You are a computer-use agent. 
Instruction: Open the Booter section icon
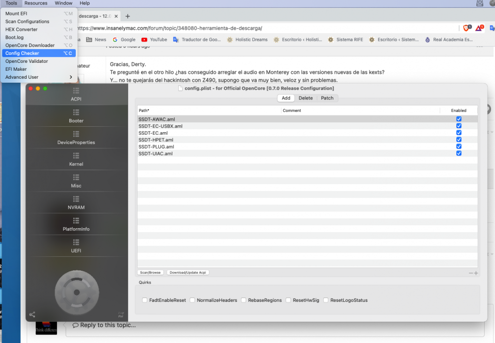tap(76, 113)
